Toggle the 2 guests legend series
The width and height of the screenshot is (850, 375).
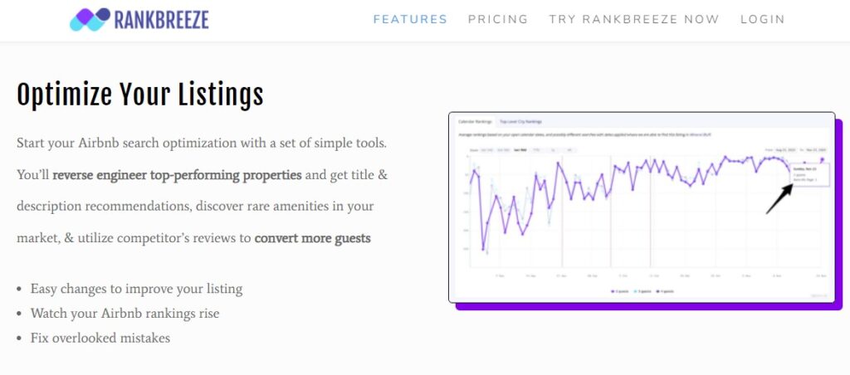click(x=619, y=291)
